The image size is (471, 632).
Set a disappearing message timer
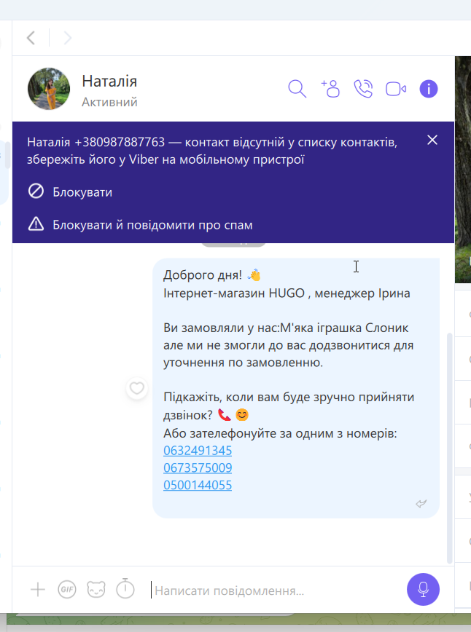125,589
